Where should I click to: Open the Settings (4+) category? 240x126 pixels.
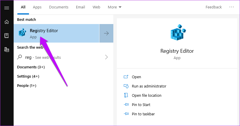tap(28, 76)
